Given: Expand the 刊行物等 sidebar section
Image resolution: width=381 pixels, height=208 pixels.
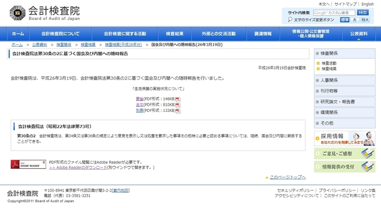Looking at the screenshot, I should pyautogui.click(x=345, y=91).
